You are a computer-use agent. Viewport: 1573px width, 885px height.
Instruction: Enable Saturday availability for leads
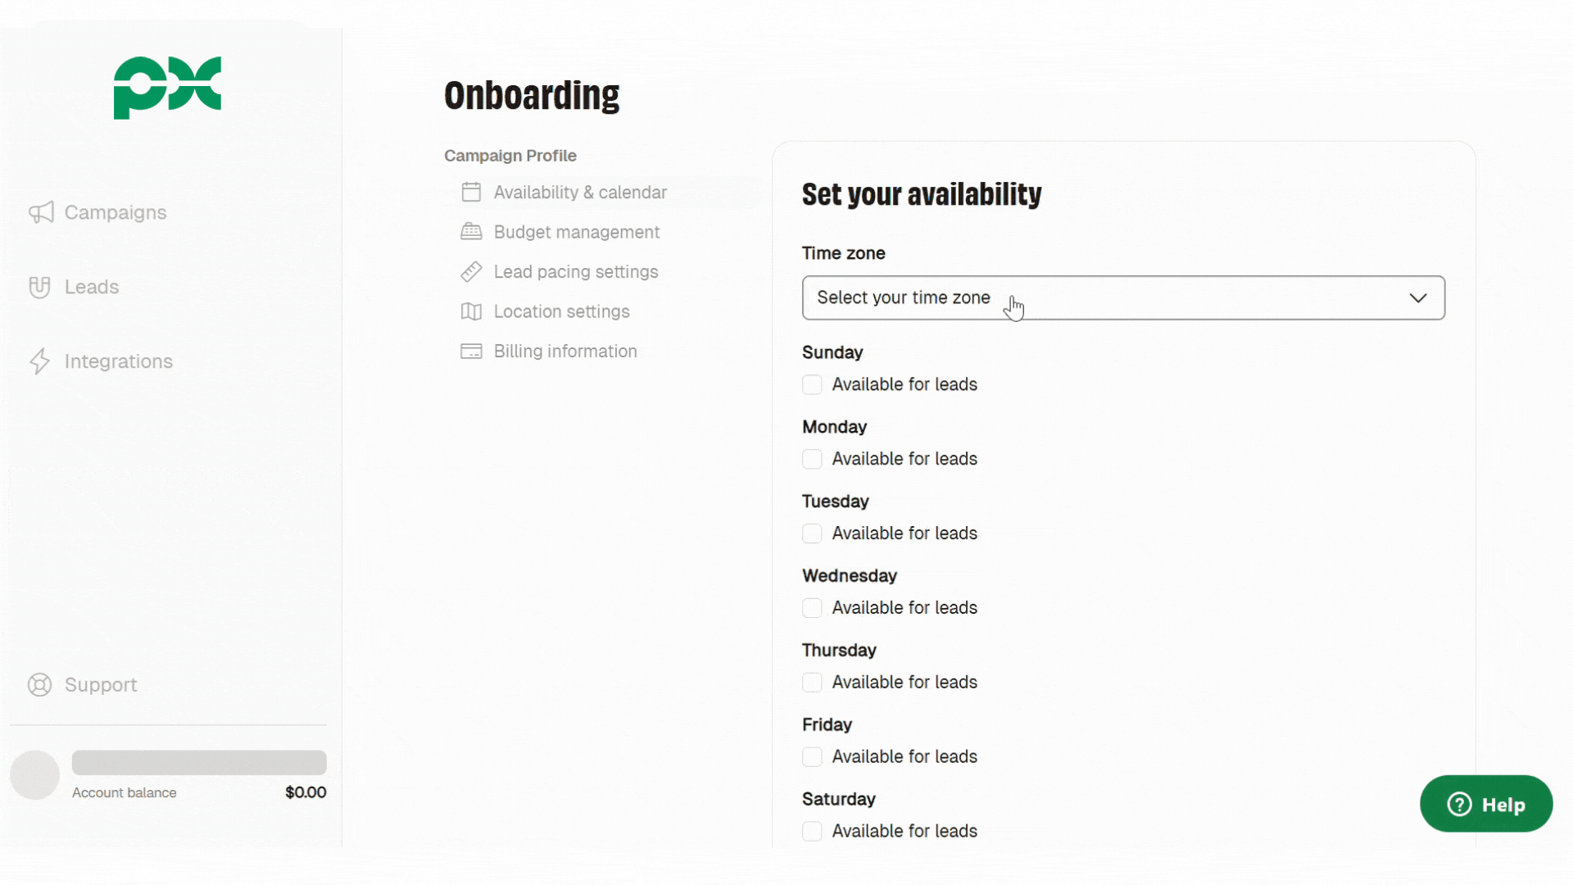811,831
